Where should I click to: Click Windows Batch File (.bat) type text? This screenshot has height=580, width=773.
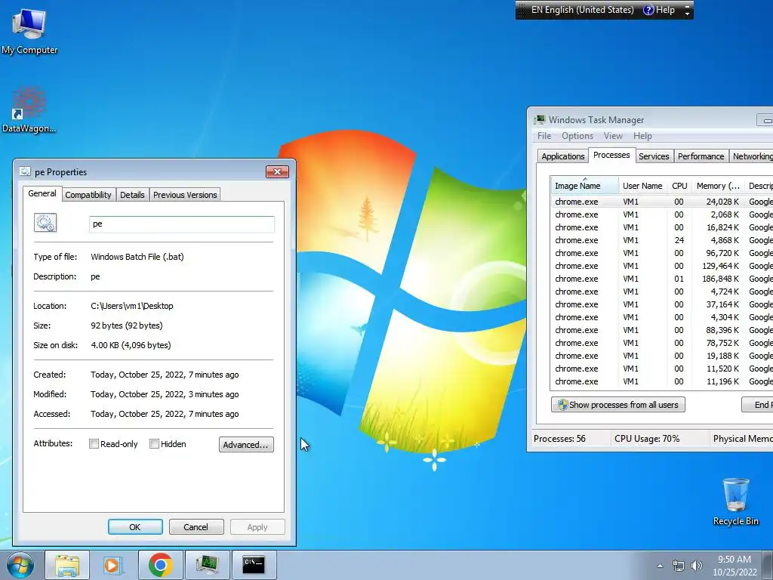click(x=137, y=257)
